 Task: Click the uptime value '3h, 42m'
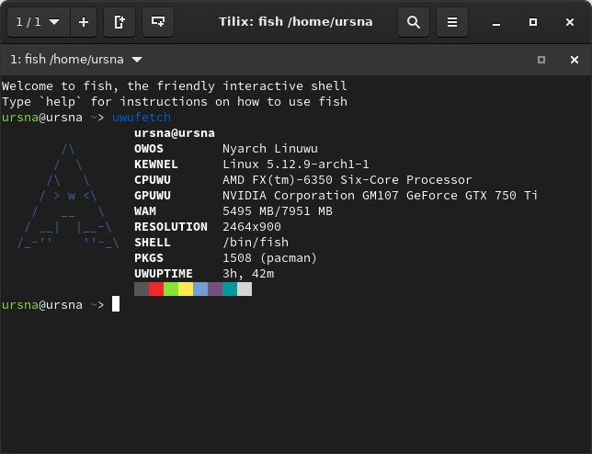pos(248,274)
